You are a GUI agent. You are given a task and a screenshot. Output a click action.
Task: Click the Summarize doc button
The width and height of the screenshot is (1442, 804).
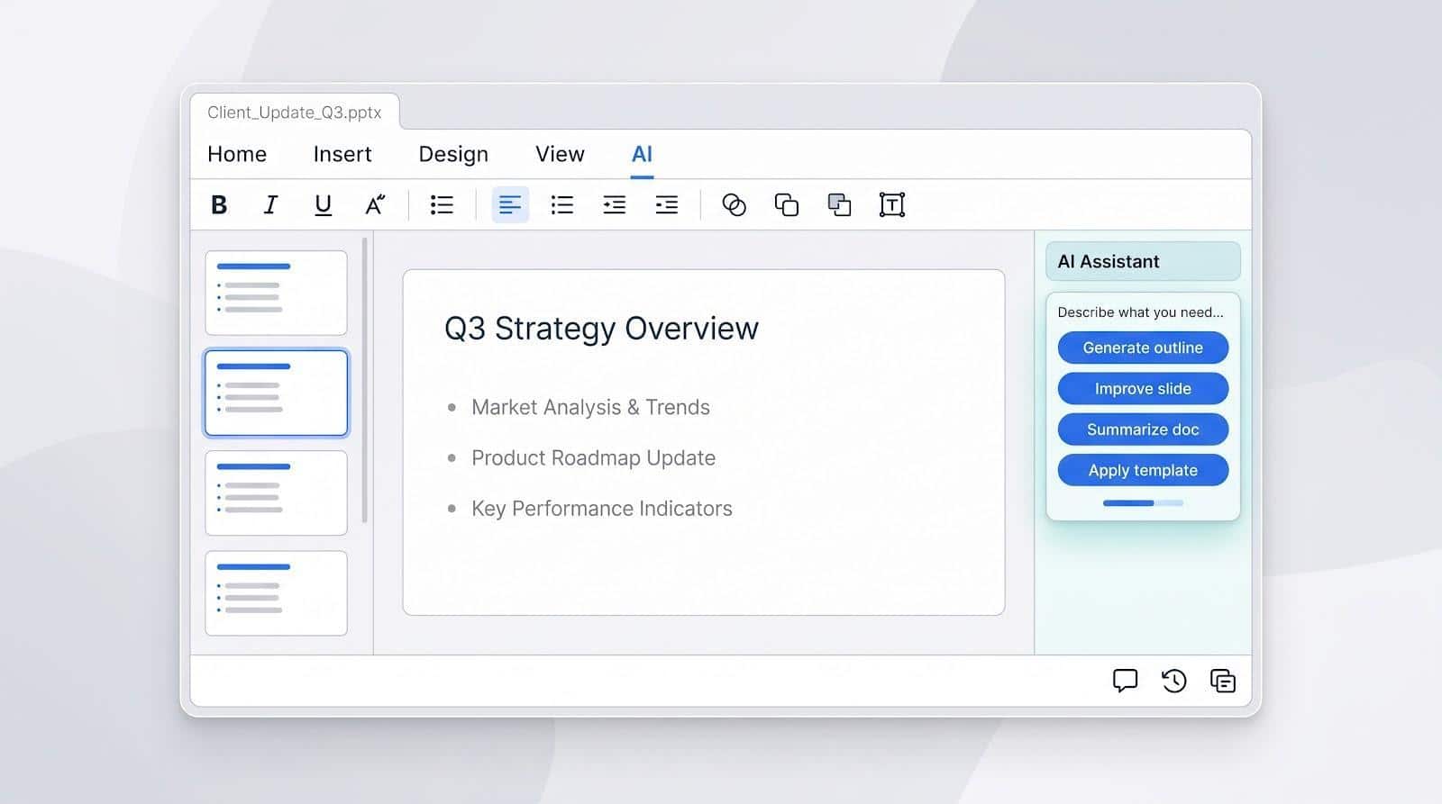[x=1143, y=429]
